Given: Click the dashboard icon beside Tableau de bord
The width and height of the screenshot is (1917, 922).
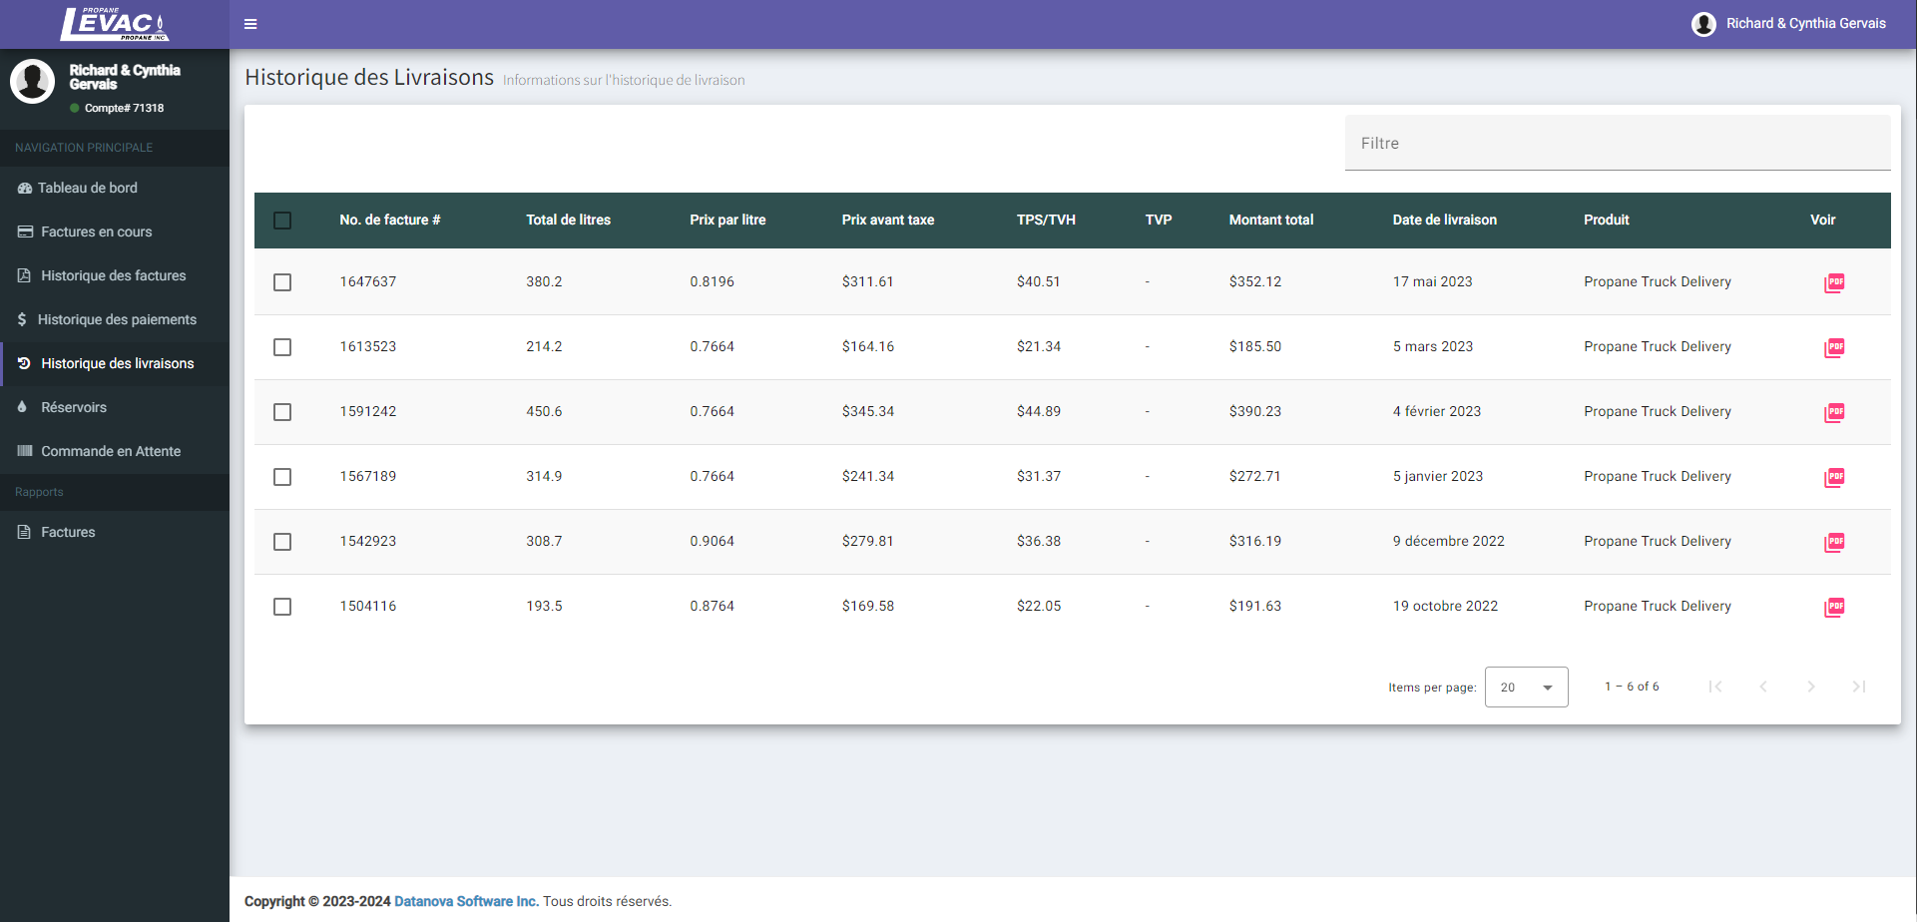Looking at the screenshot, I should (x=25, y=188).
